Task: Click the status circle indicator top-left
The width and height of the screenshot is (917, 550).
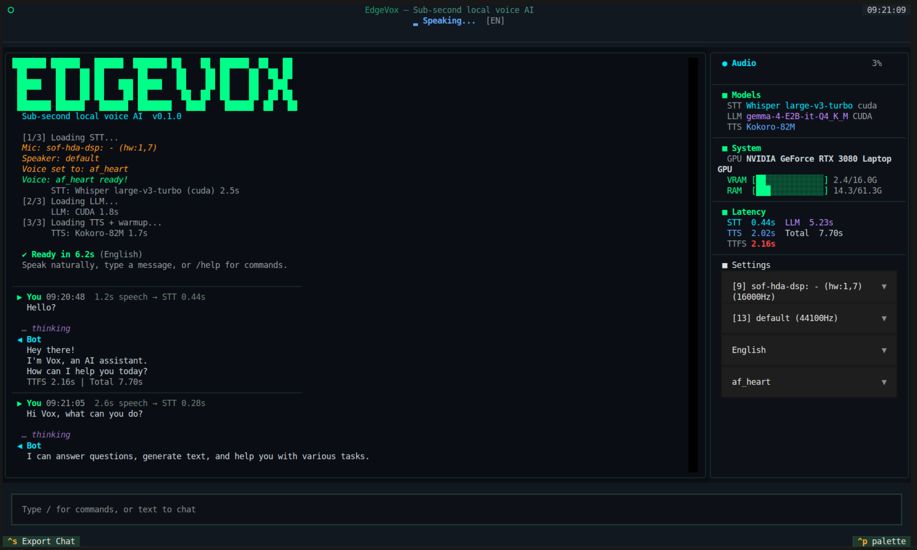Action: point(11,10)
